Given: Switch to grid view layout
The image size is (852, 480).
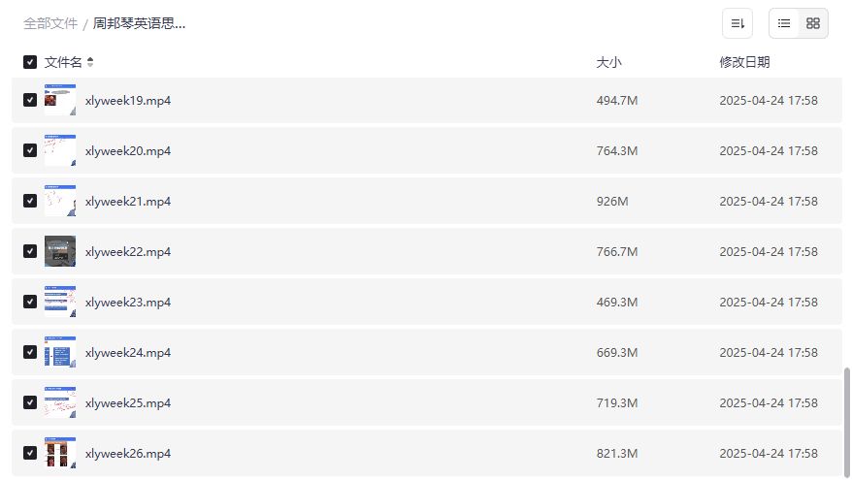Looking at the screenshot, I should tap(813, 23).
